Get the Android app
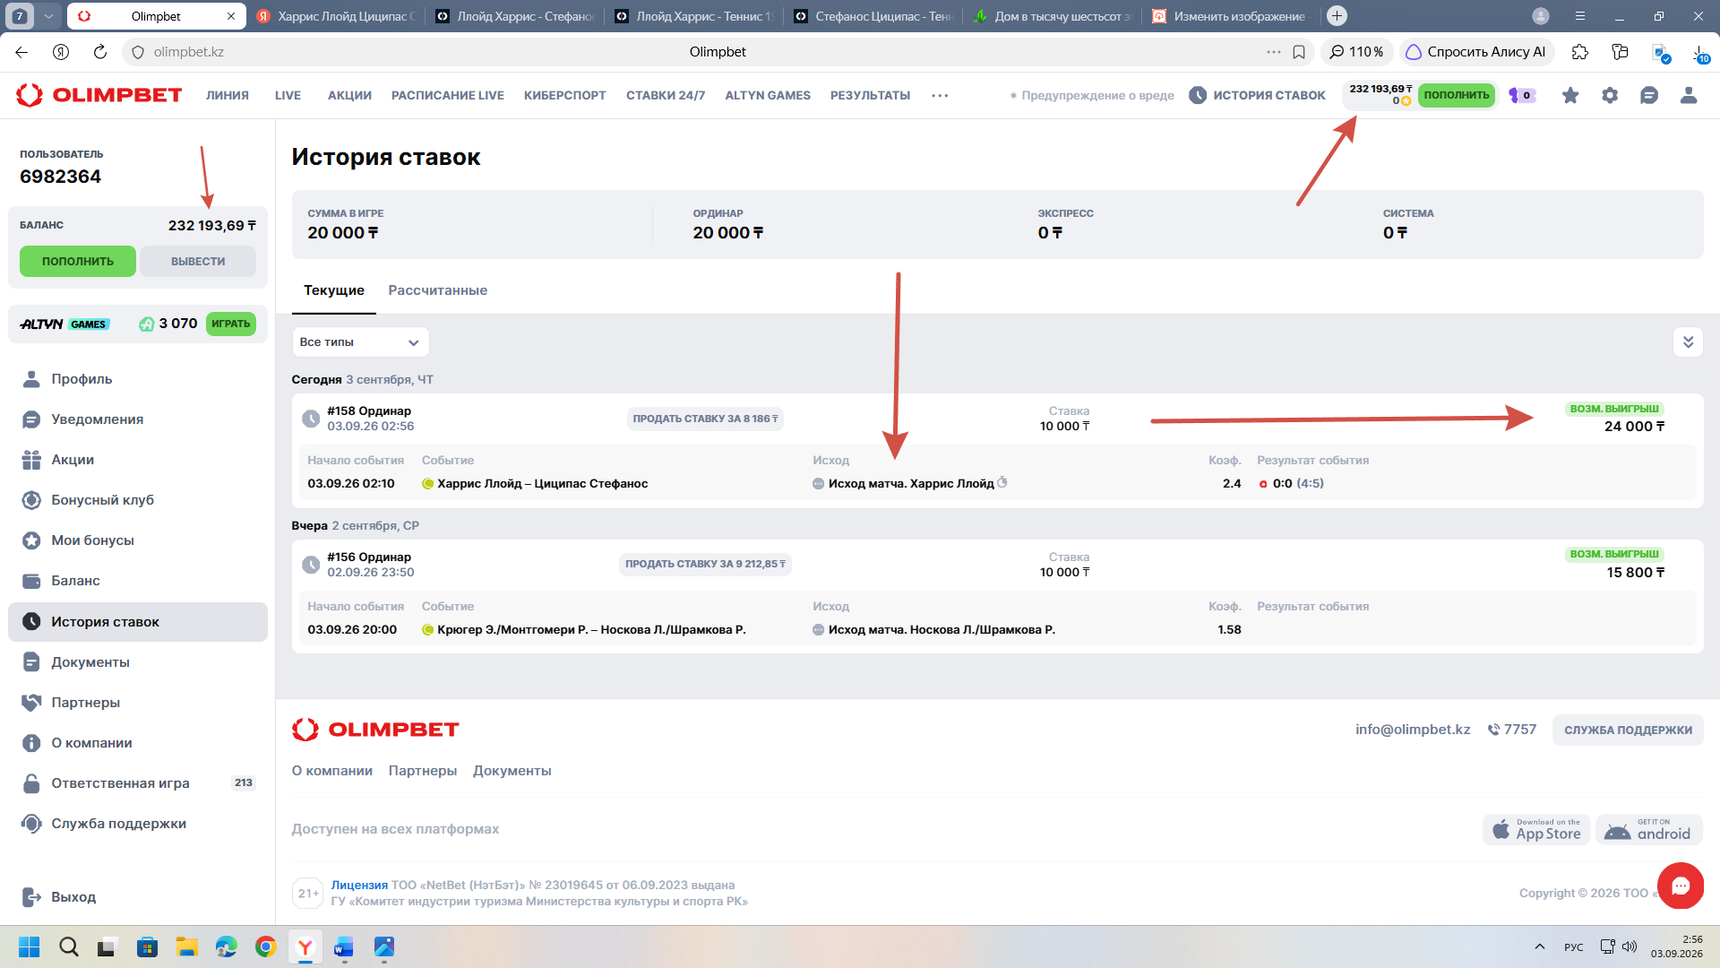The image size is (1720, 968). point(1649,830)
